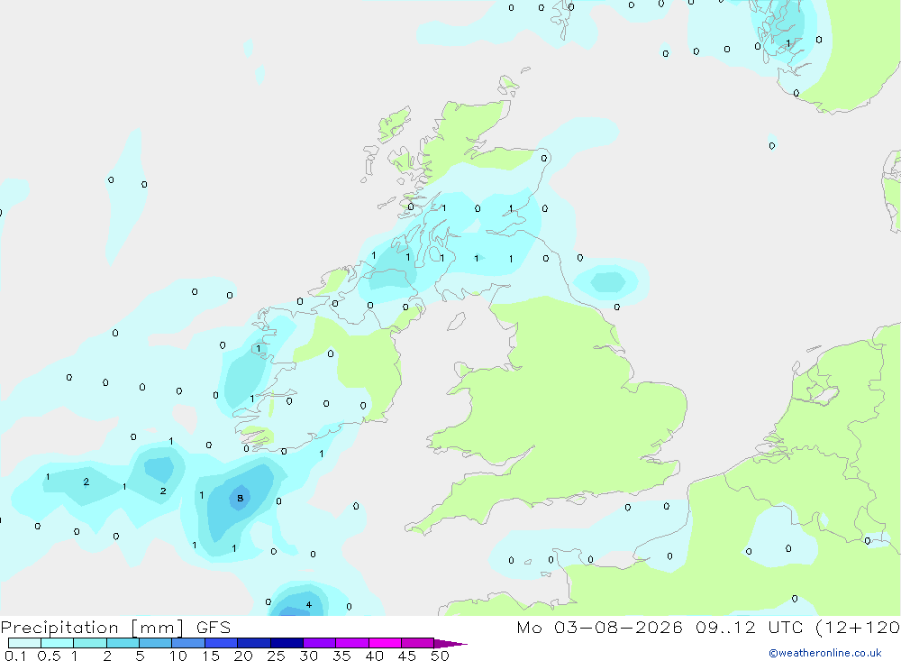
Task: Click the 'Precipitation [mm] GFS' title text
Action: point(115,628)
